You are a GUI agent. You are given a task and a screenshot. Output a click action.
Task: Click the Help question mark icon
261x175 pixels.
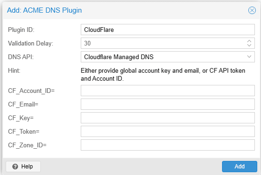15,167
